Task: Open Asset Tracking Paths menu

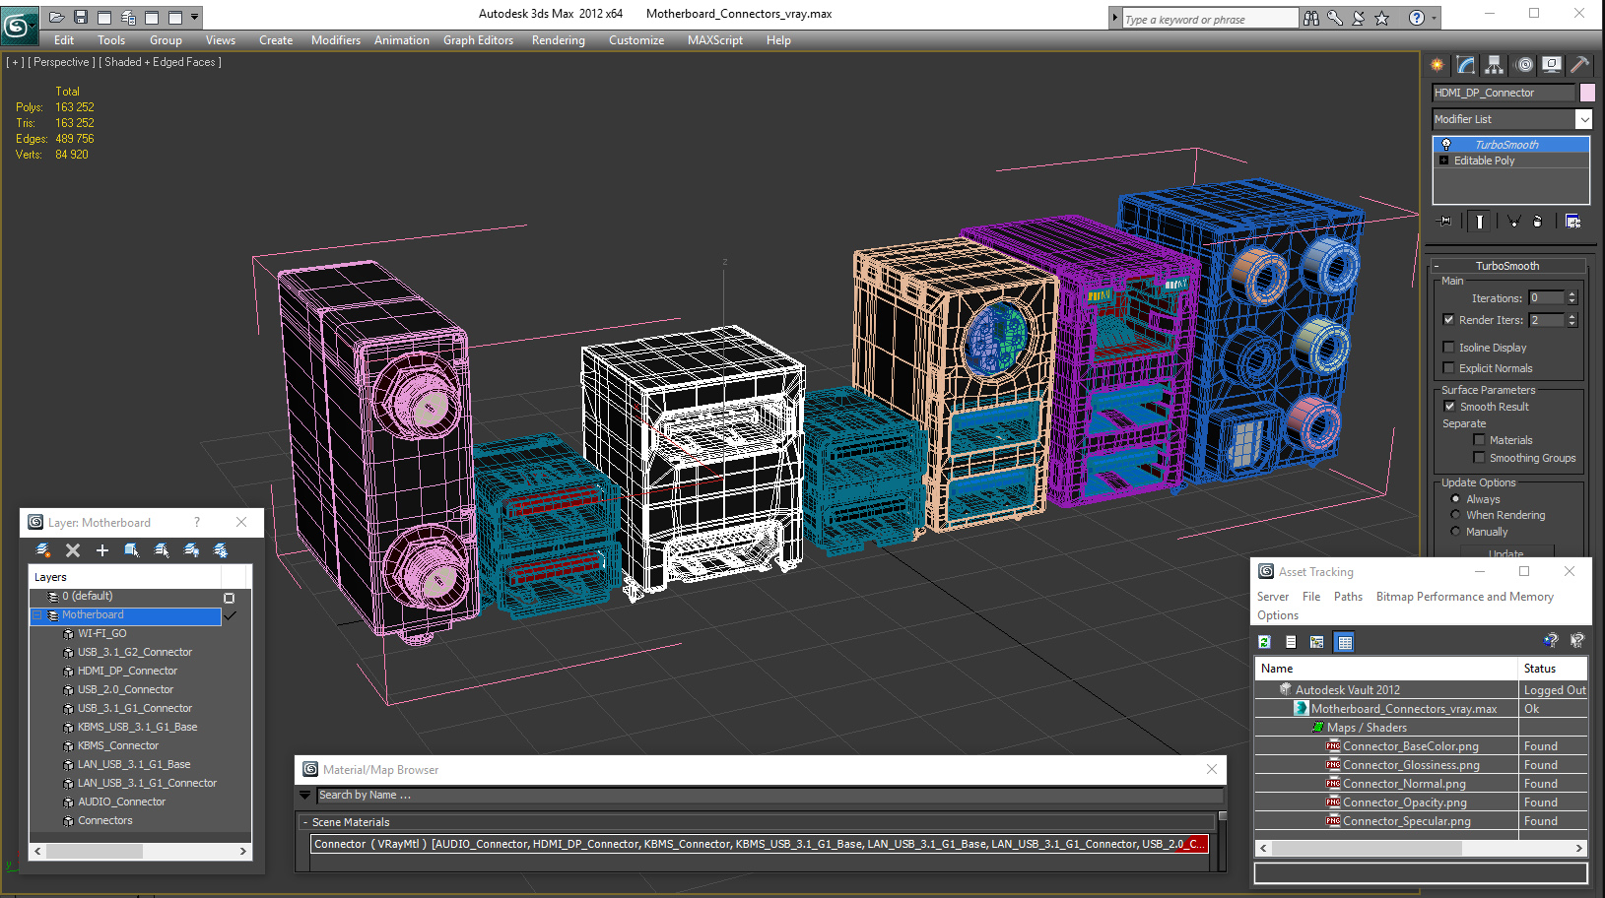Action: pos(1348,597)
